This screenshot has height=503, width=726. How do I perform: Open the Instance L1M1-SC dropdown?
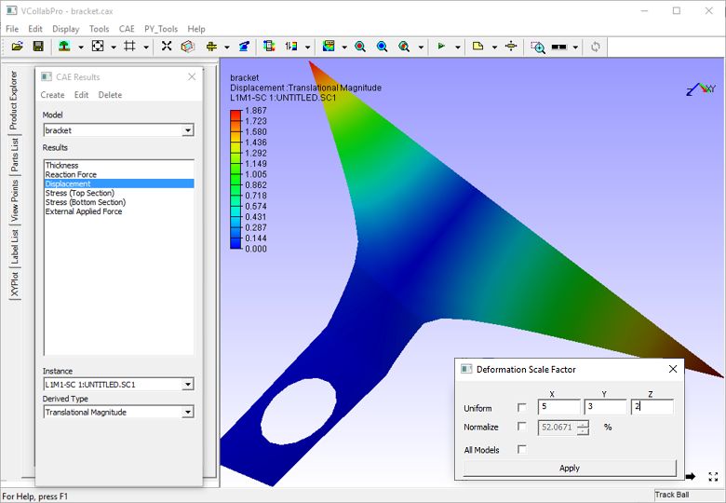click(187, 385)
